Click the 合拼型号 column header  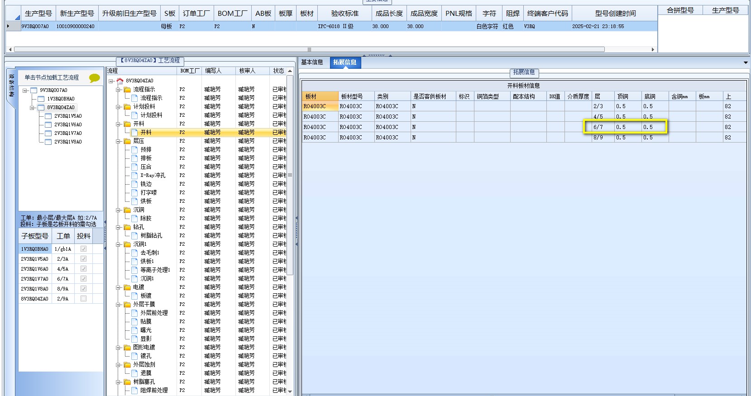click(680, 10)
